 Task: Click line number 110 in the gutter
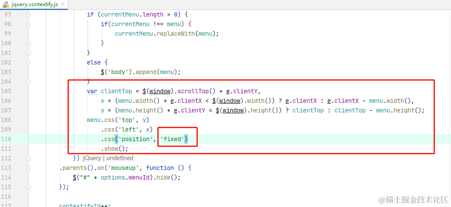(6, 139)
